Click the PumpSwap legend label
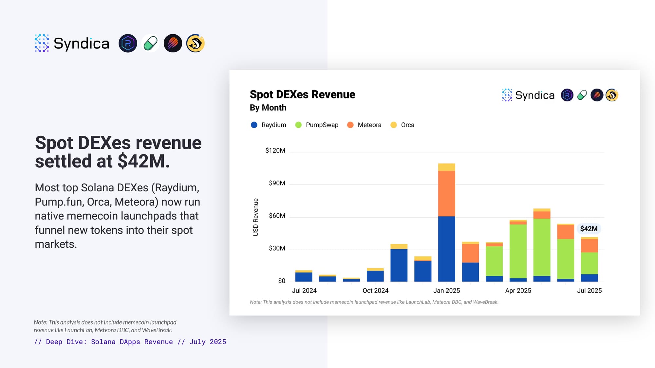 point(322,125)
